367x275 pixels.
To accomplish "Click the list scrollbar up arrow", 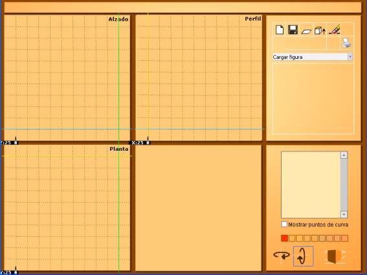I will click(344, 155).
